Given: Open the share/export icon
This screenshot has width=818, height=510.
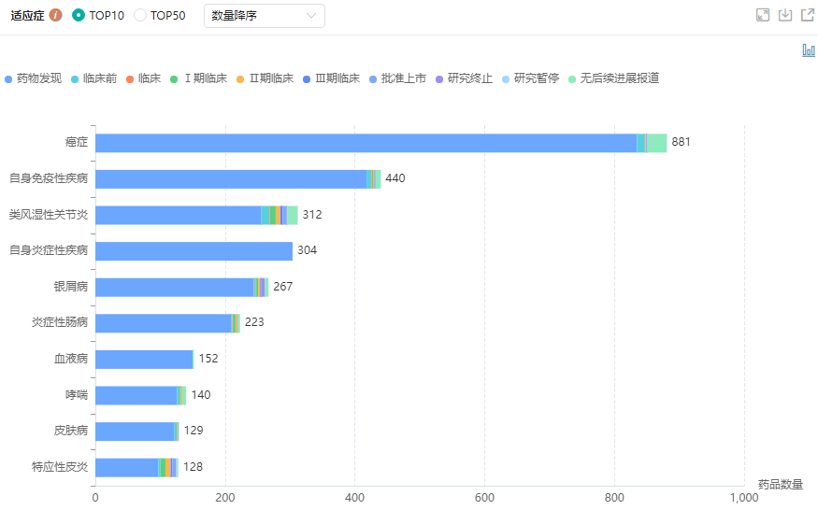Looking at the screenshot, I should [x=808, y=15].
